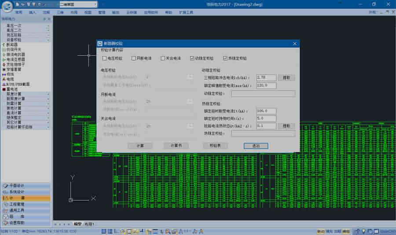Uncheck the 动稳定校验 checkbox
Image resolution: width=396 pixels, height=235 pixels.
tap(192, 58)
